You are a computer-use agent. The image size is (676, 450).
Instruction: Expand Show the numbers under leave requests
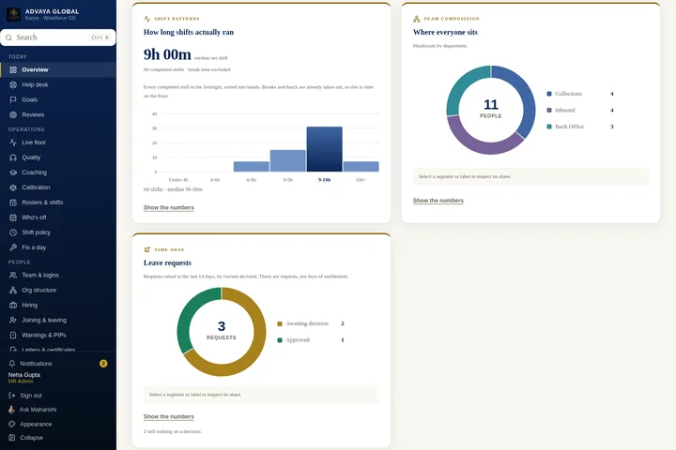(x=169, y=417)
